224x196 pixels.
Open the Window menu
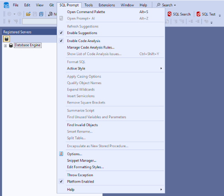tap(127, 5)
